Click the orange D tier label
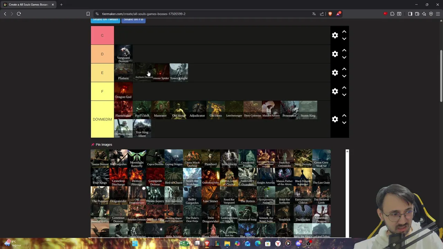443x249 pixels. point(102,54)
